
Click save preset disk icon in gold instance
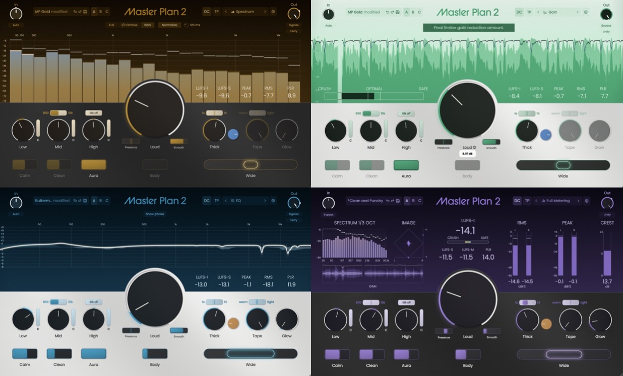point(85,12)
